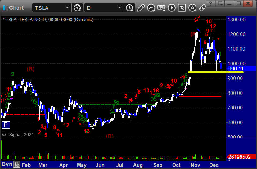Click the 700.00 price axis label
257x169 pixels.
tap(235, 108)
